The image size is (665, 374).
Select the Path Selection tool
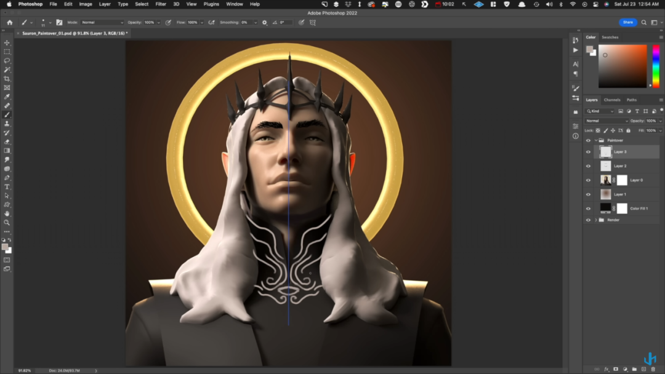pos(7,196)
